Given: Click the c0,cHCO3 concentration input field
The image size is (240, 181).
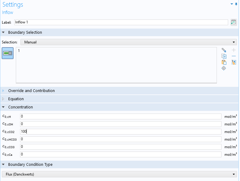Looking at the screenshot, I should click(120, 139).
